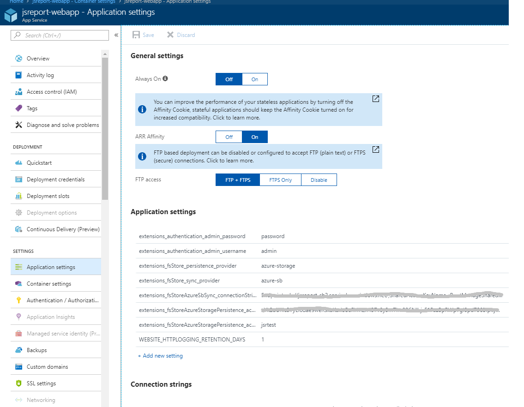This screenshot has height=407, width=524.
Task: Click the value 'azure-storage'
Action: coord(278,266)
